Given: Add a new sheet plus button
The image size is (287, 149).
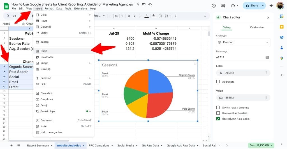Looking at the screenshot, I should pyautogui.click(x=11, y=145).
